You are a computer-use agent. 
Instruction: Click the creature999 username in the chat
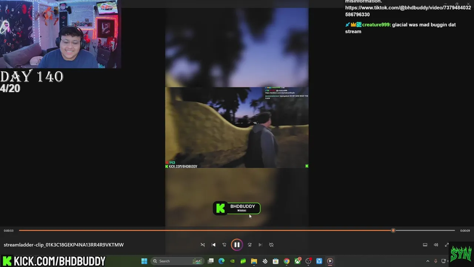[x=376, y=24]
